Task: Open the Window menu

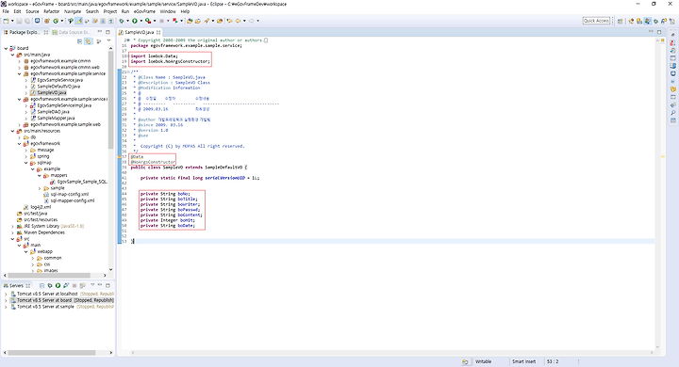Action: [168, 11]
